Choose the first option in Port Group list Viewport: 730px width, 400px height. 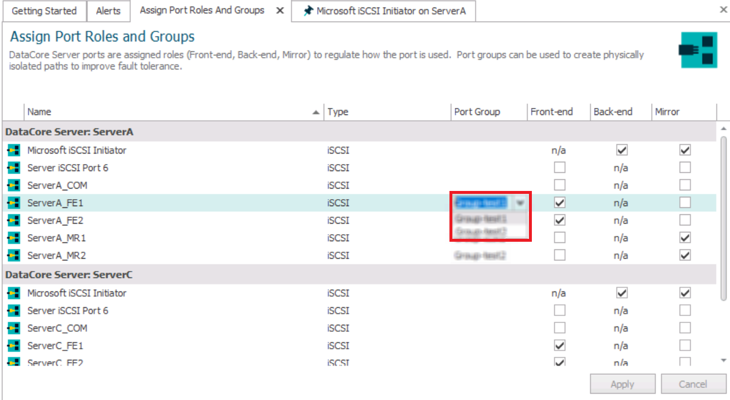click(x=481, y=219)
